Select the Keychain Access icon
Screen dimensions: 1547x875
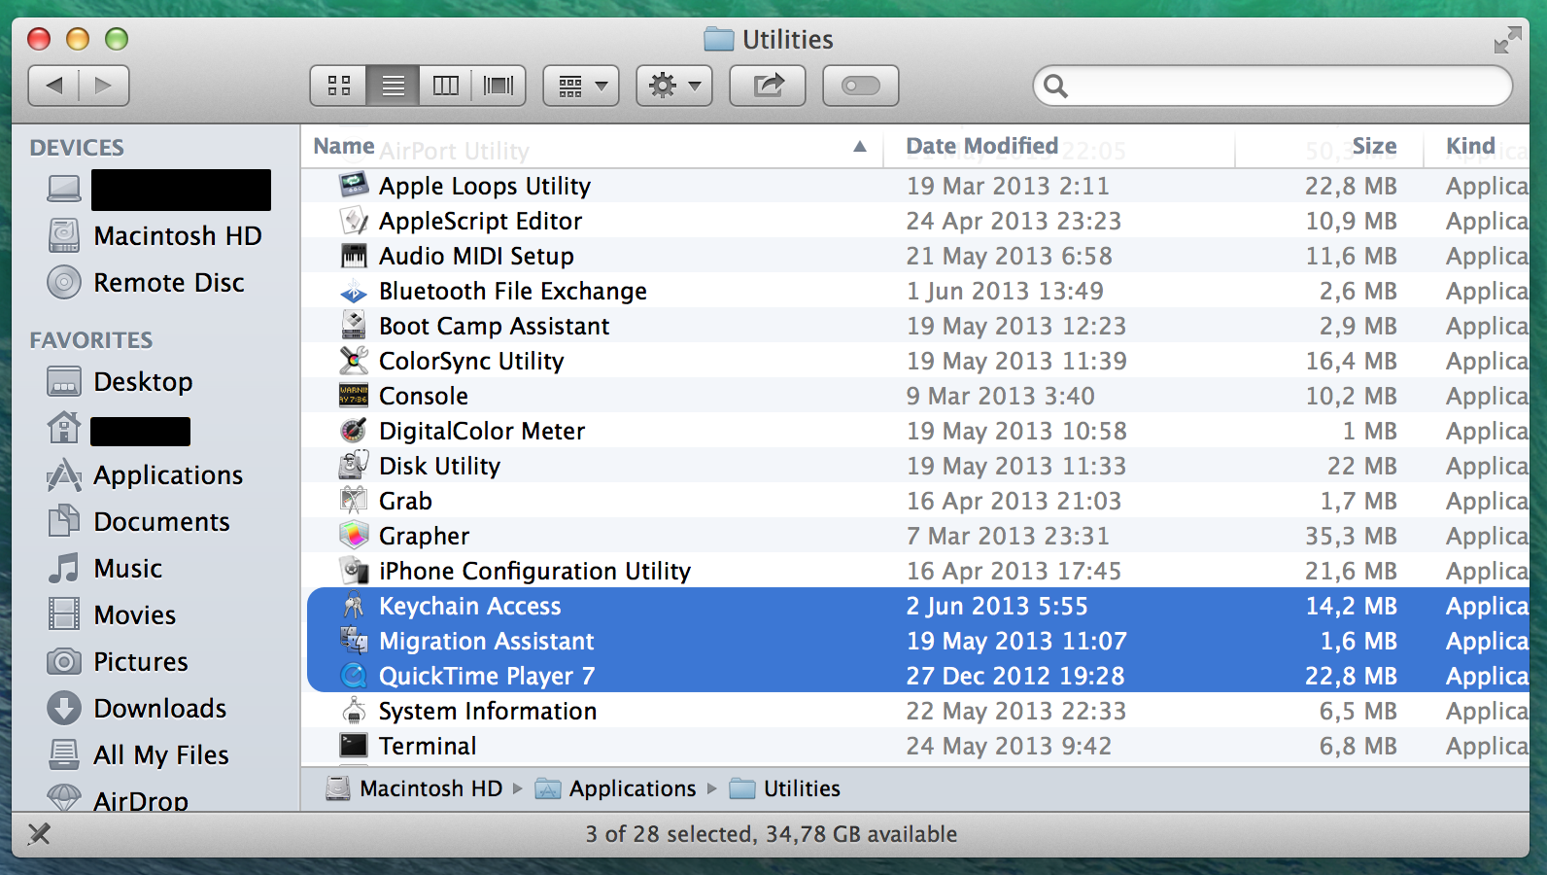(x=354, y=605)
